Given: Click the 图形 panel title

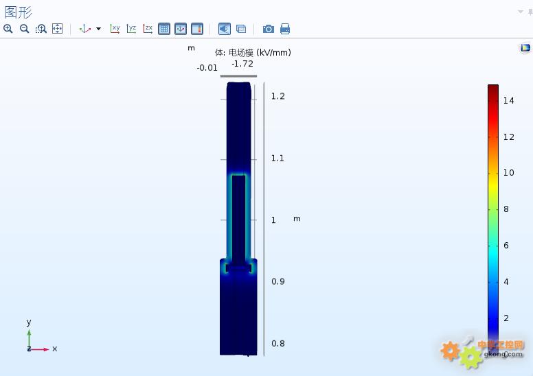Looking at the screenshot, I should 19,12.
